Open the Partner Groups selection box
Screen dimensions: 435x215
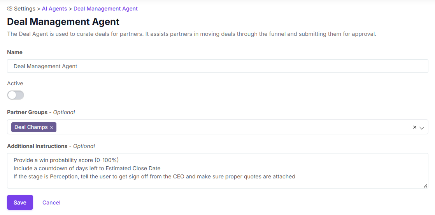(233, 127)
